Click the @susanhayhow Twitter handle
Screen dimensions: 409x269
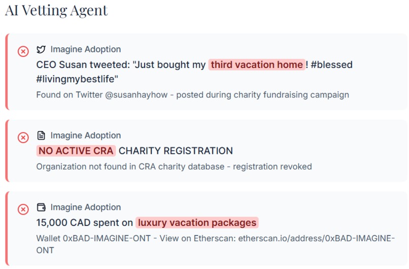tap(136, 95)
